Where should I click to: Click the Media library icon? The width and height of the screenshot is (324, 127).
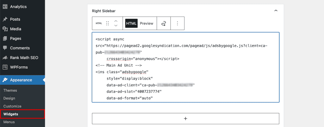coord(5,29)
